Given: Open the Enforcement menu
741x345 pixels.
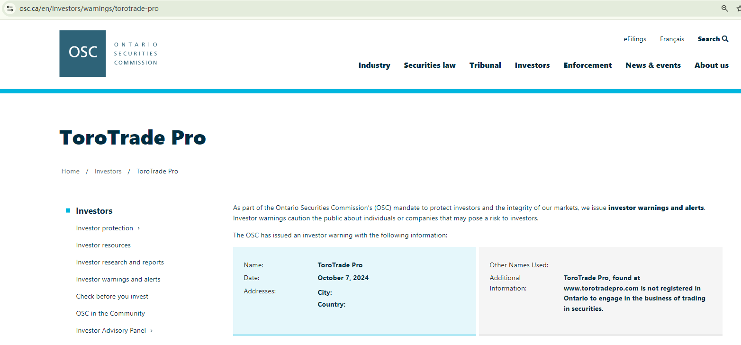Looking at the screenshot, I should click(x=587, y=65).
